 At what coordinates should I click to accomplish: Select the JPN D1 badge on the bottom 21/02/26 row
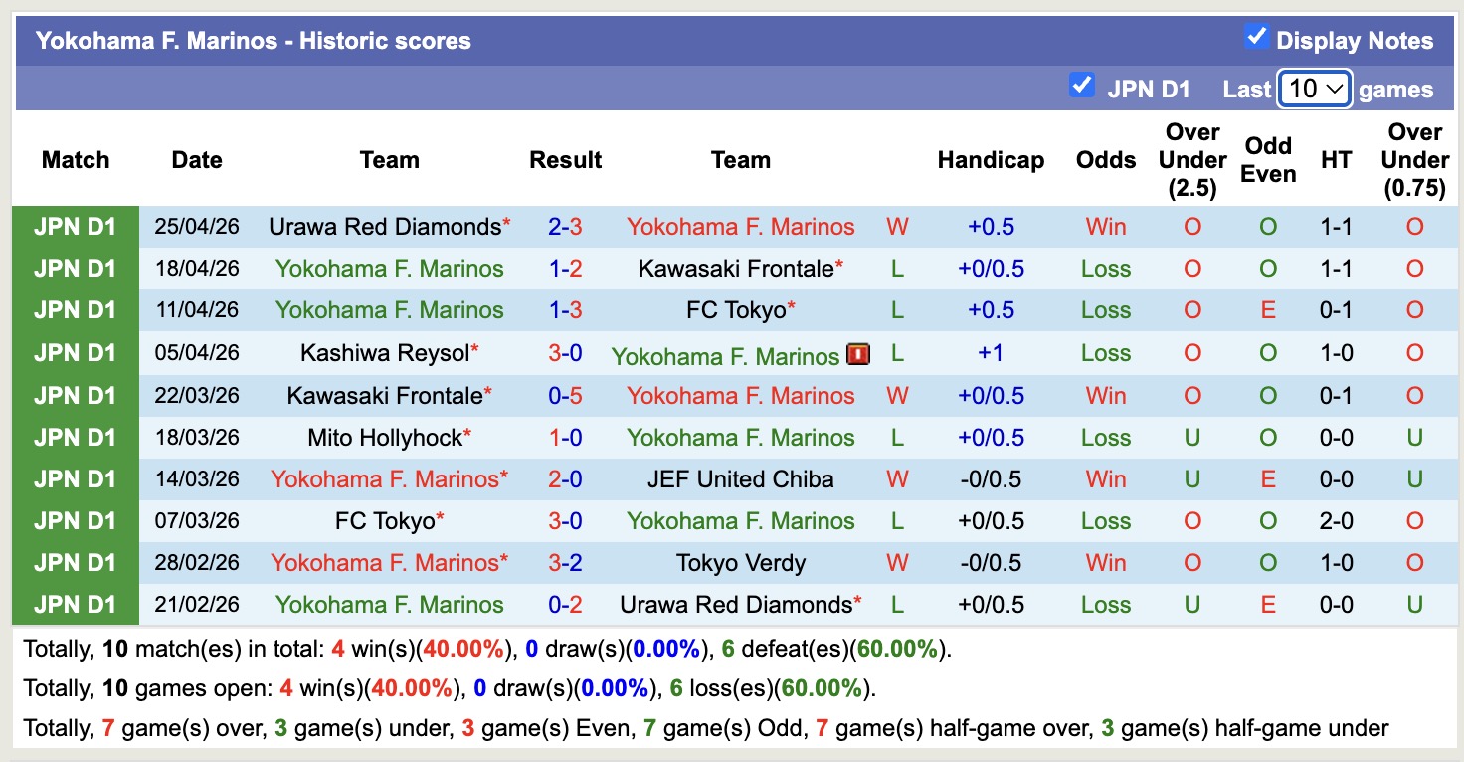(x=75, y=604)
